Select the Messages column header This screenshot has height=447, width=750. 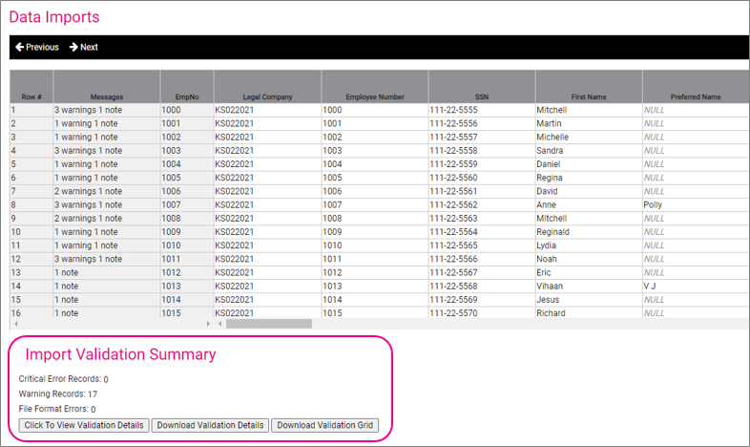(x=106, y=96)
